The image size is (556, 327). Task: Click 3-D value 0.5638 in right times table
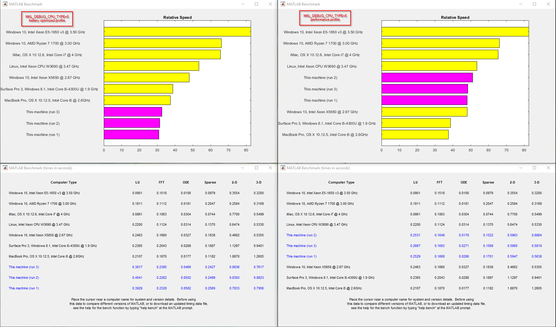tap(537, 256)
